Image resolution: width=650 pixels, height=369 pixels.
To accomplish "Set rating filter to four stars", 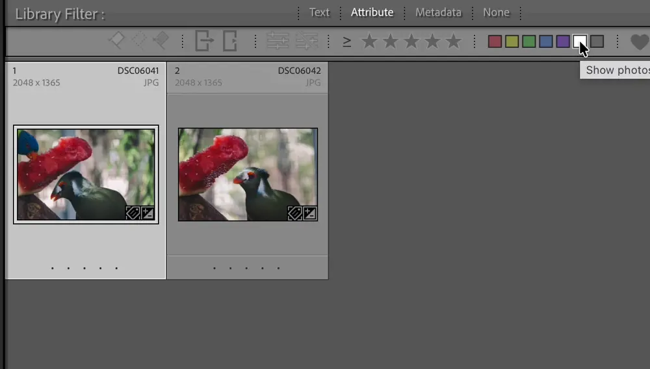I will (x=432, y=41).
